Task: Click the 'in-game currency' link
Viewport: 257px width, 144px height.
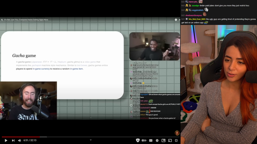Action: click(41, 69)
